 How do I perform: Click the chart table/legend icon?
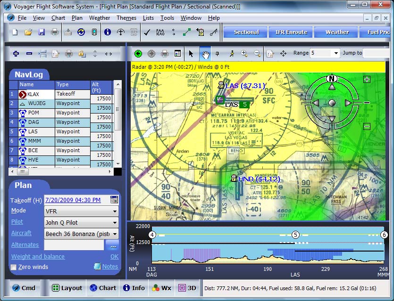(x=177, y=53)
